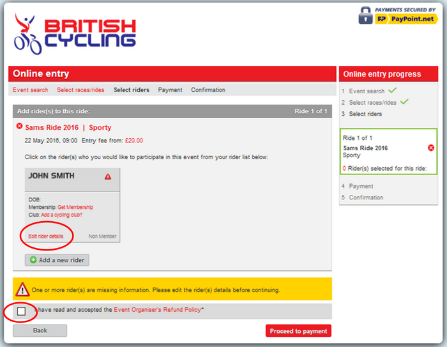The image size is (447, 347).
Task: Click the Payment breadcrumb tab
Action: pyautogui.click(x=170, y=90)
